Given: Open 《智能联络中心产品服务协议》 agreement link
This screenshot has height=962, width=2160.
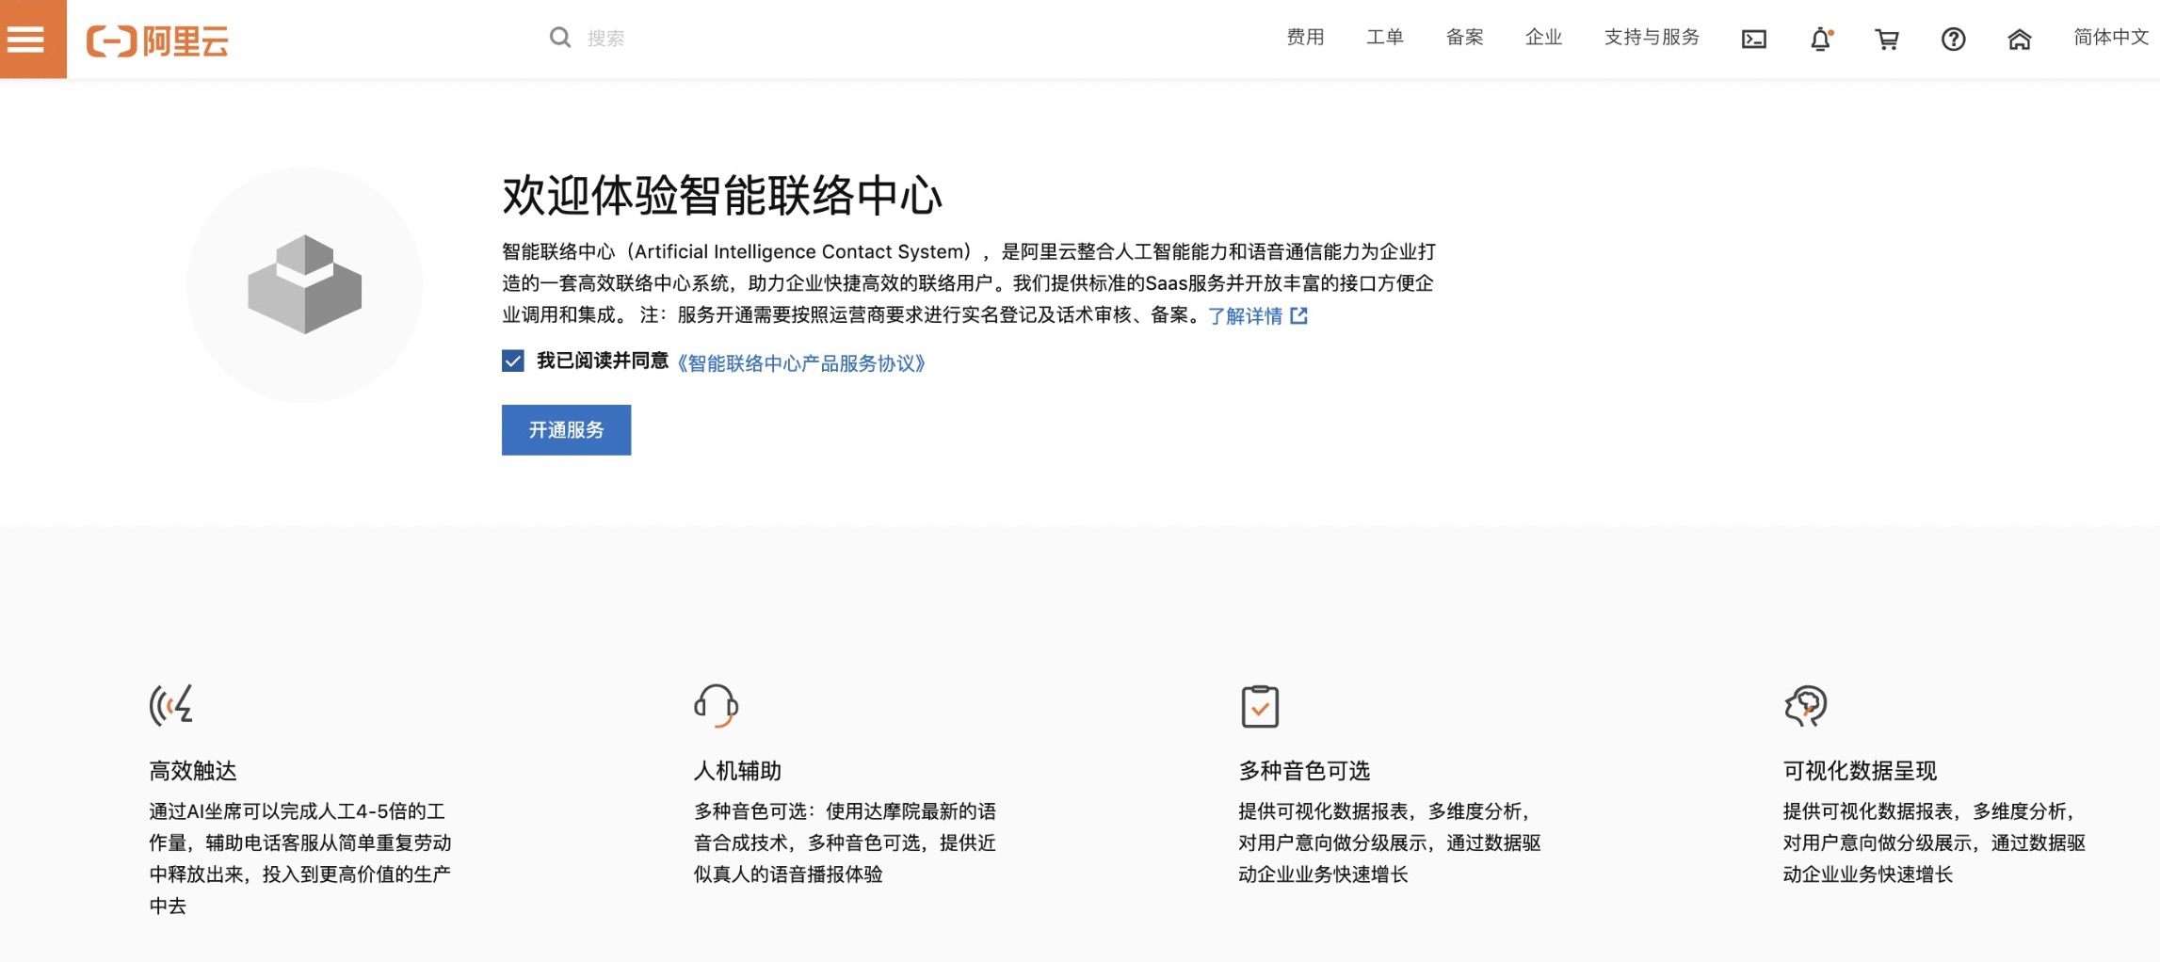Looking at the screenshot, I should (x=801, y=363).
